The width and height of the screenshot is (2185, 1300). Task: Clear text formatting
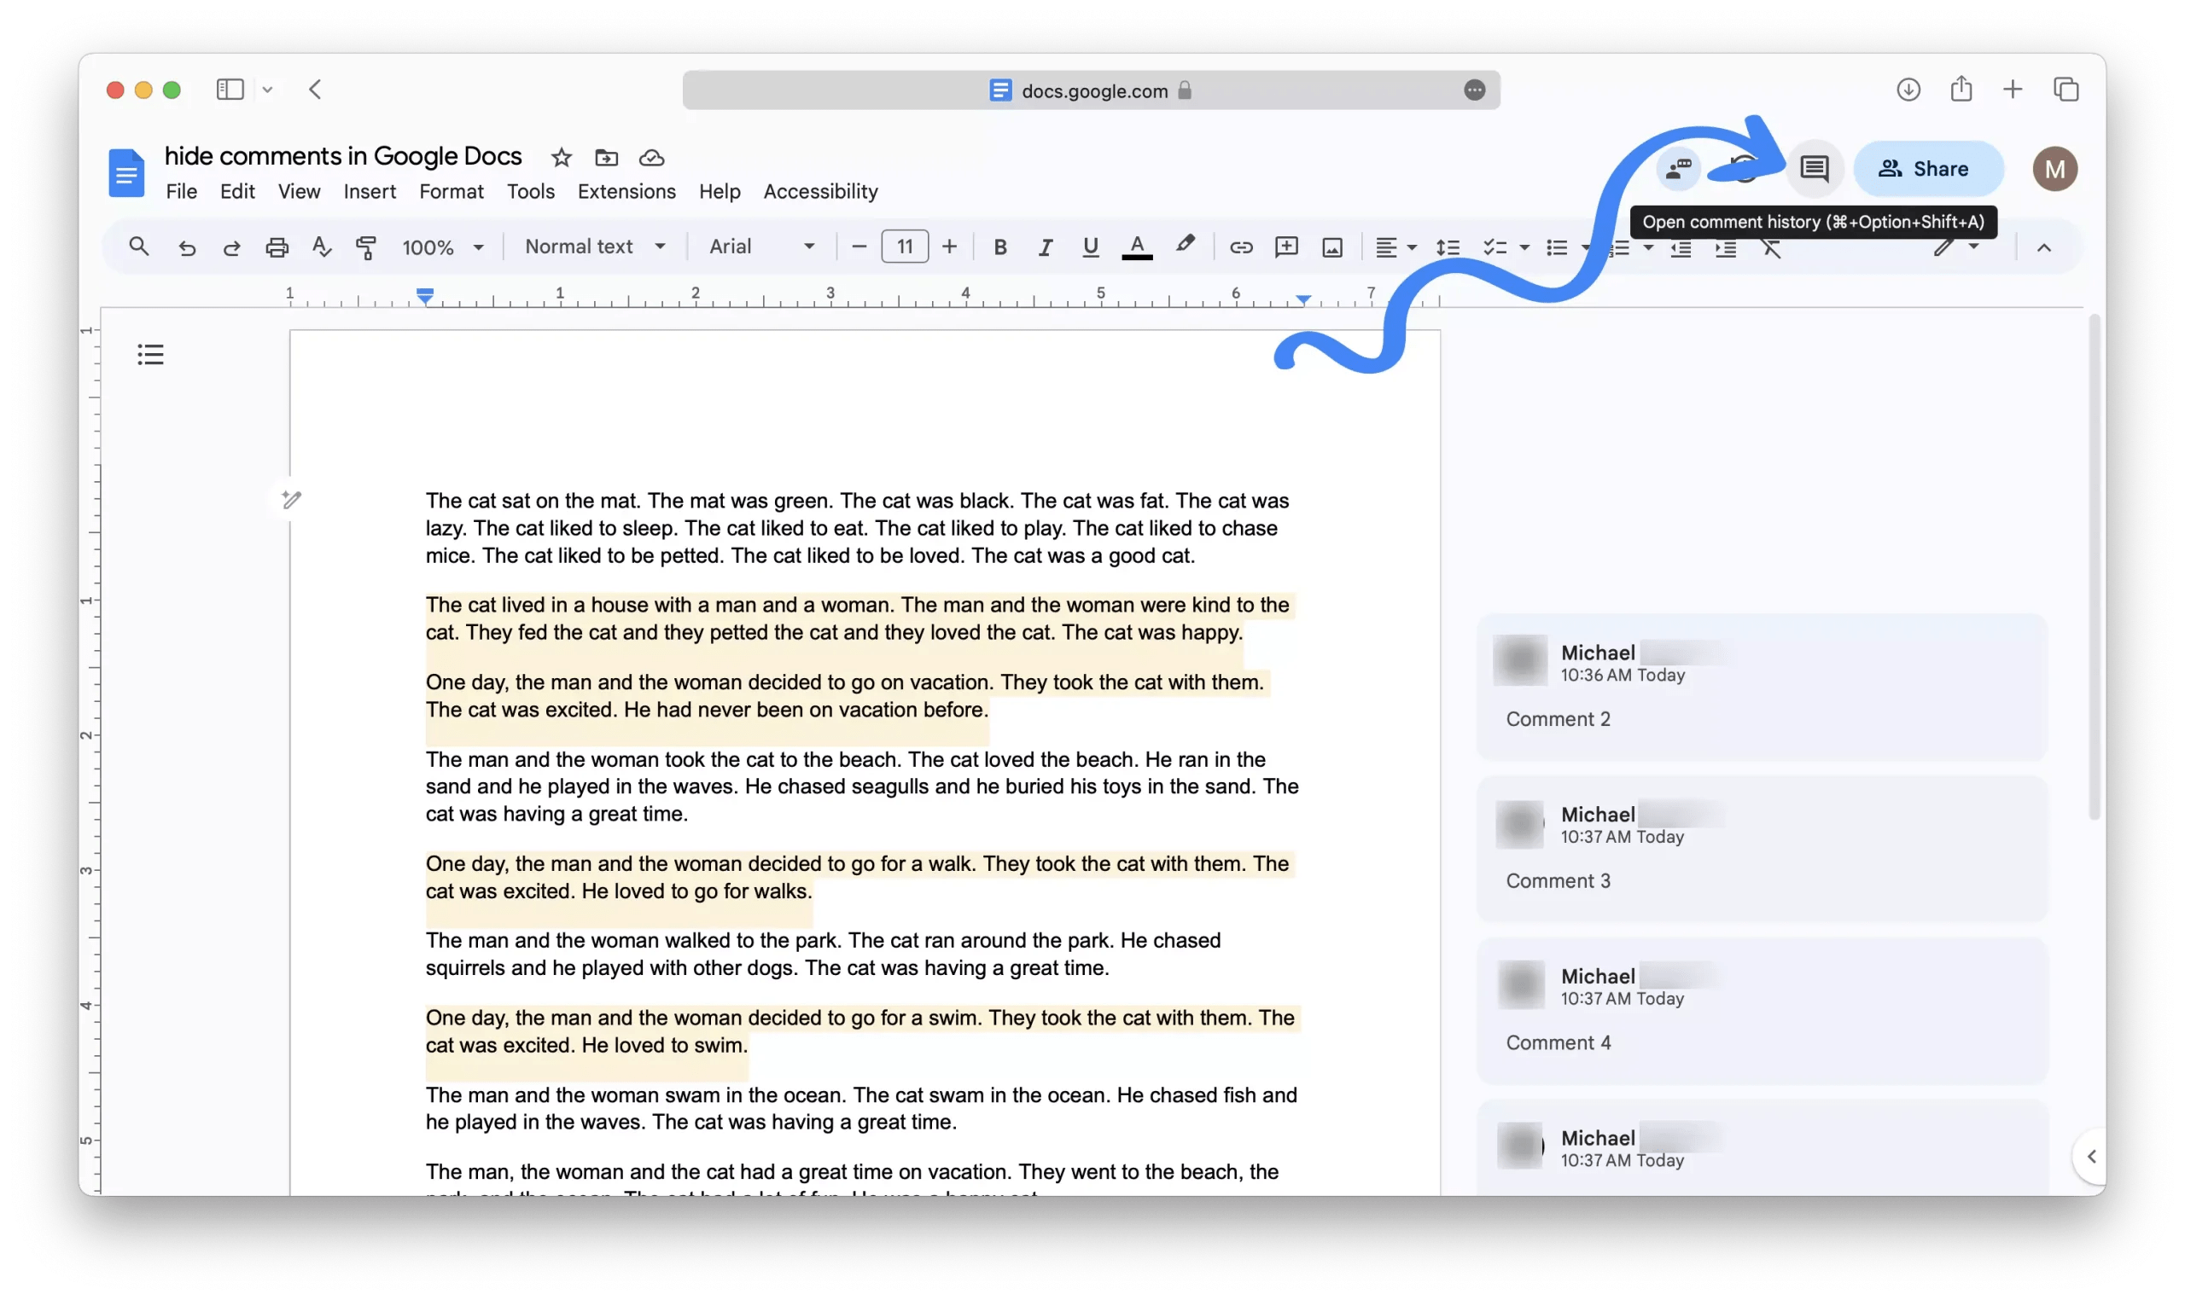pyautogui.click(x=1771, y=249)
